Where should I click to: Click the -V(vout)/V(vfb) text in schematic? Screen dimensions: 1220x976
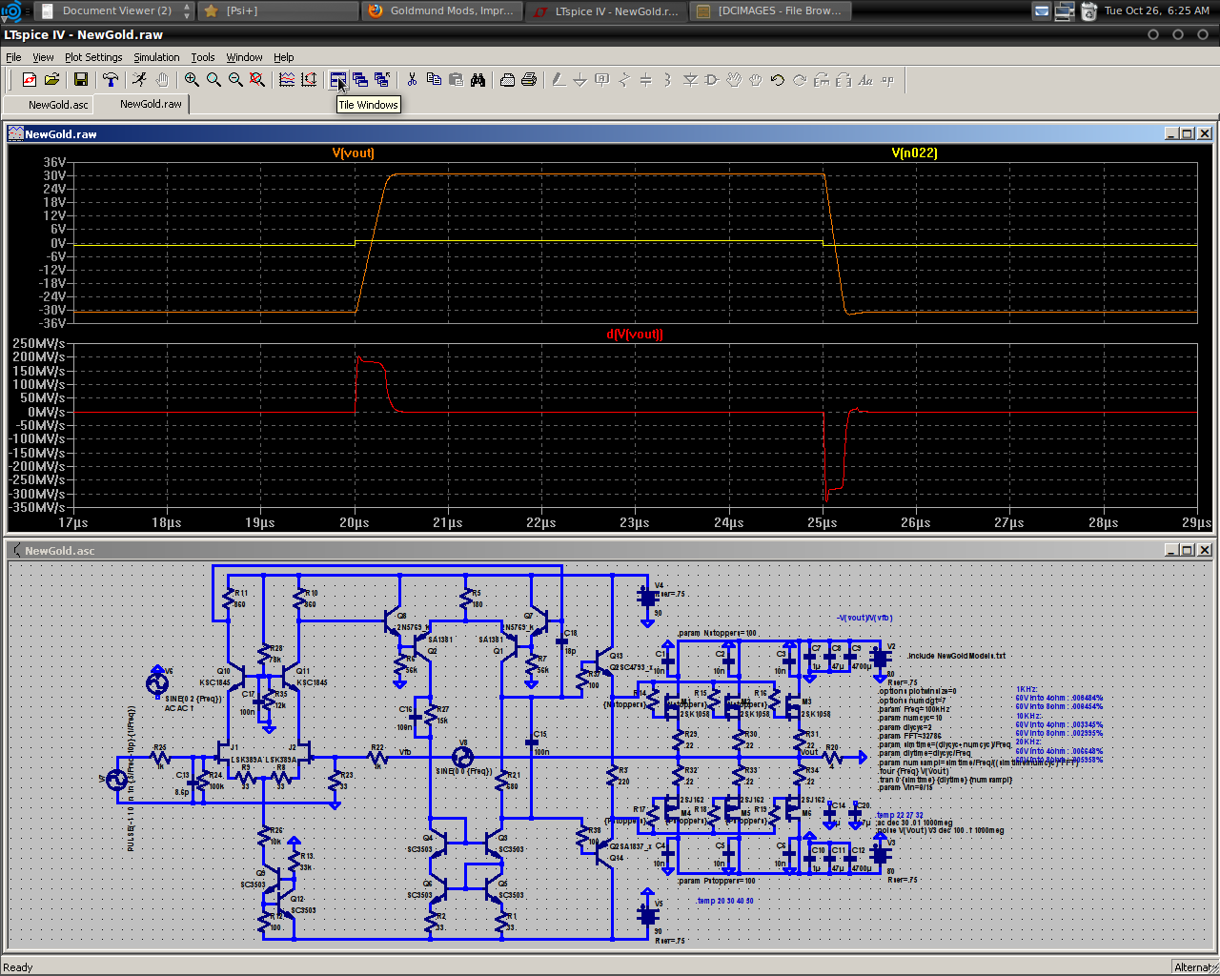[x=864, y=618]
